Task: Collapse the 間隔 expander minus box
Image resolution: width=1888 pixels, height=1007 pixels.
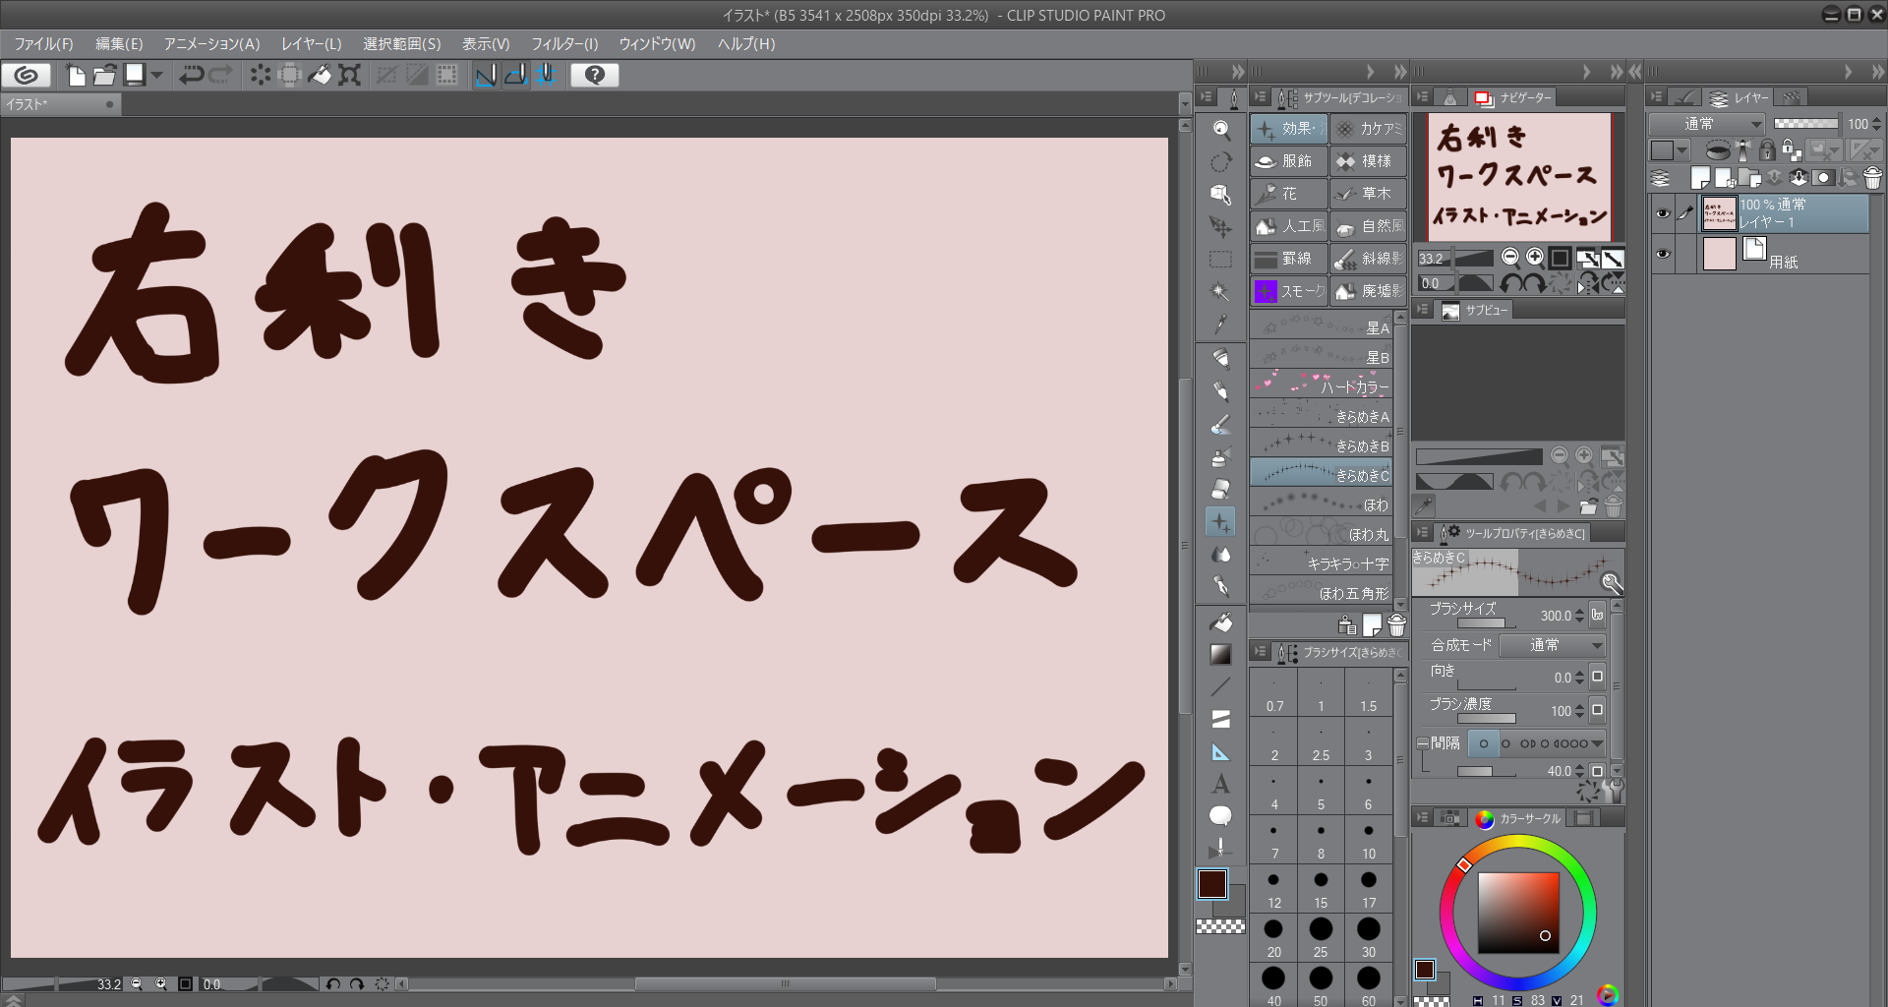Action: 1422,743
